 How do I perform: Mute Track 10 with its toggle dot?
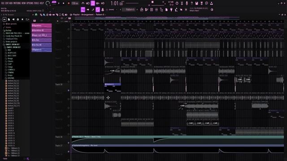(69, 90)
